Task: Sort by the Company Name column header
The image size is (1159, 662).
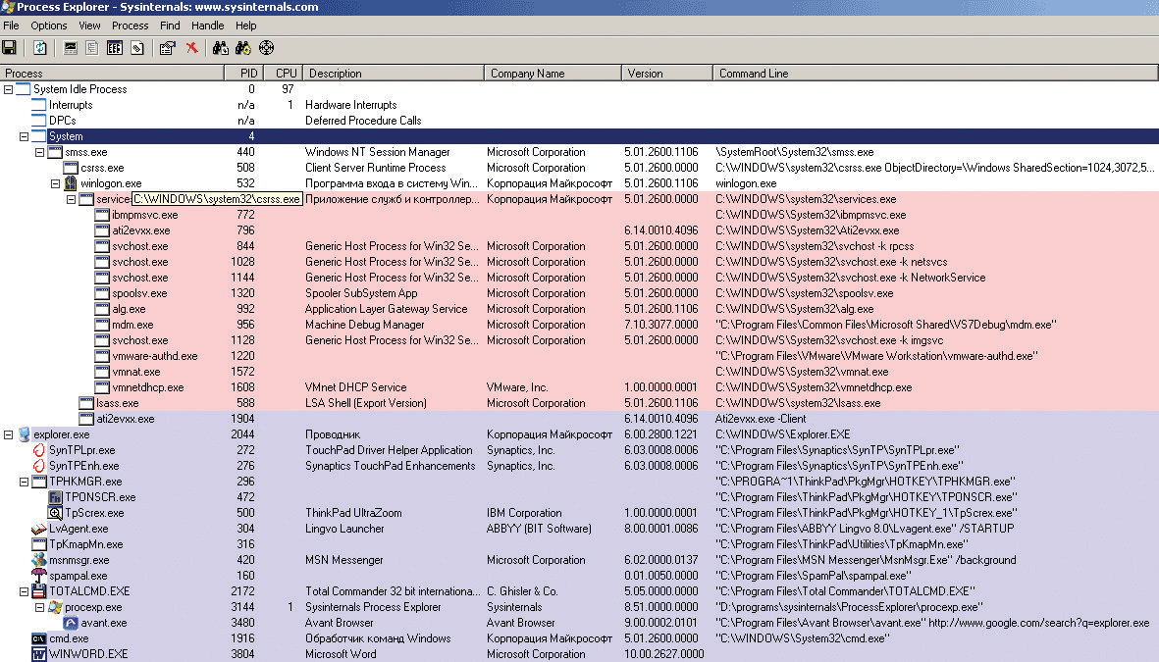Action: (553, 74)
